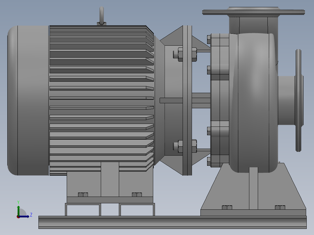Select the long base rail under the assembly
The height and width of the screenshot is (235, 314).
point(172,222)
